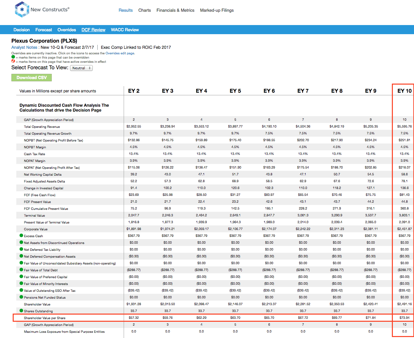The height and width of the screenshot is (338, 414).
Task: Click override icon for Pensions Net Funded Status
Action: (x=21, y=297)
